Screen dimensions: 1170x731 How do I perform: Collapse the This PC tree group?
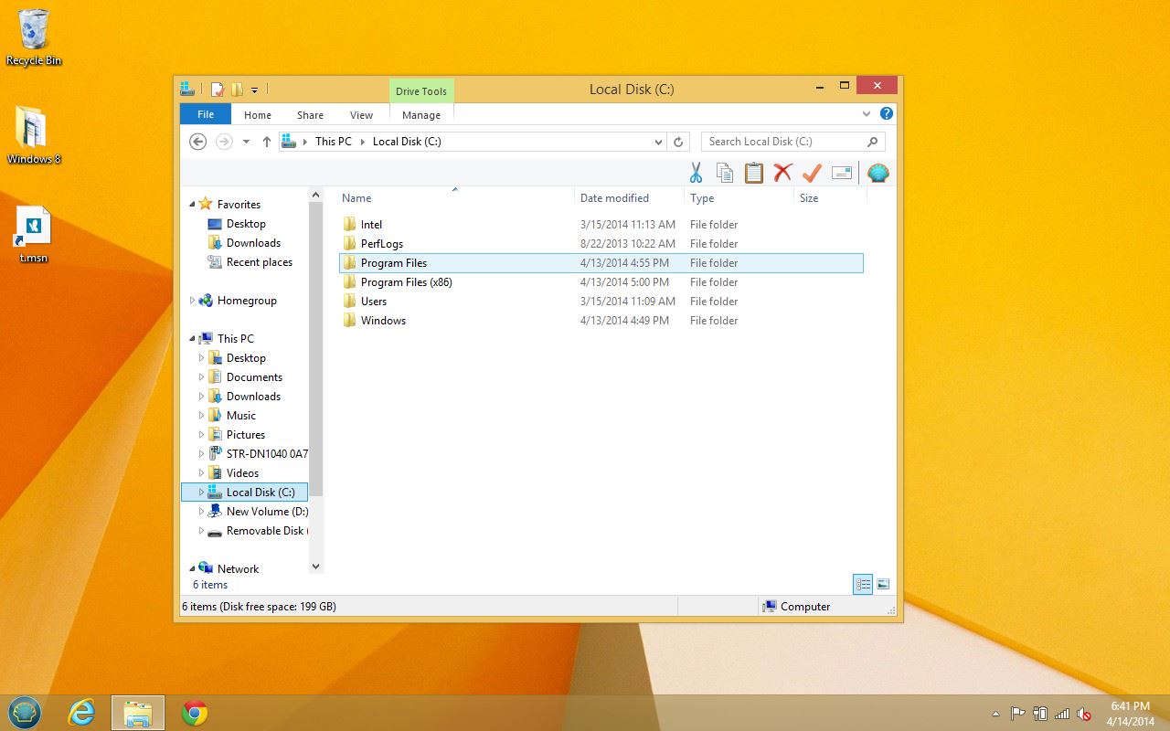(x=192, y=339)
